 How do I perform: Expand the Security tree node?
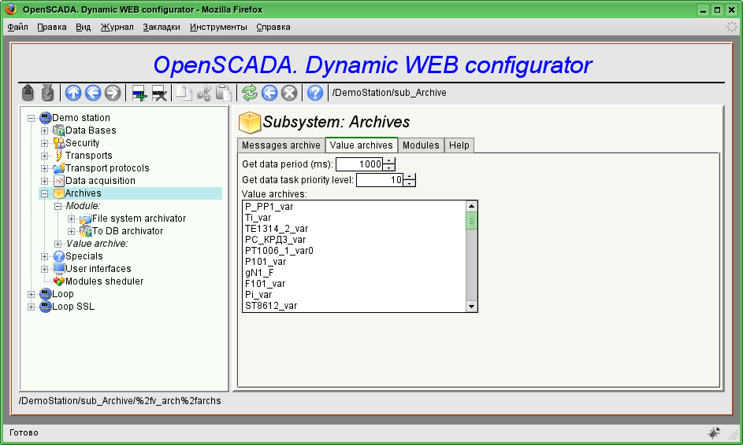pos(45,143)
